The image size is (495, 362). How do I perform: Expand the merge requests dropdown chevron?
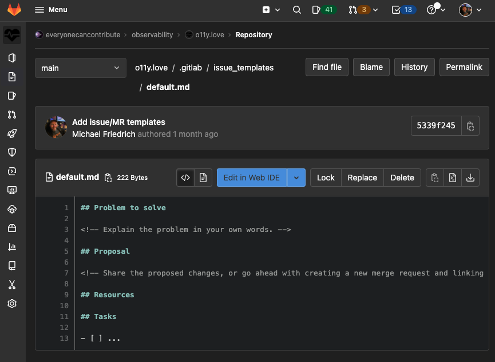click(x=375, y=10)
